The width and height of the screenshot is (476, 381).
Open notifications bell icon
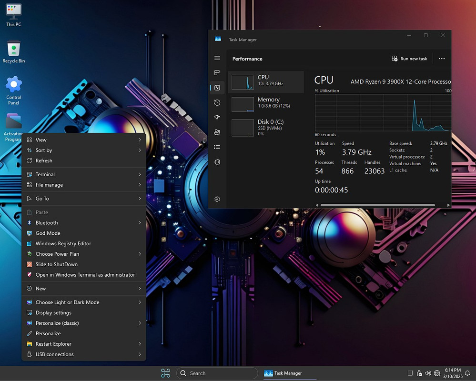(467, 373)
